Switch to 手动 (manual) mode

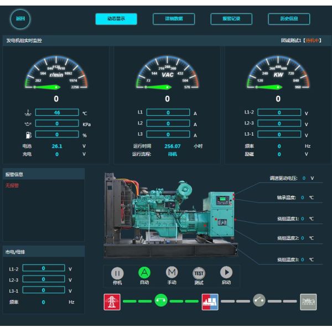[172, 272]
